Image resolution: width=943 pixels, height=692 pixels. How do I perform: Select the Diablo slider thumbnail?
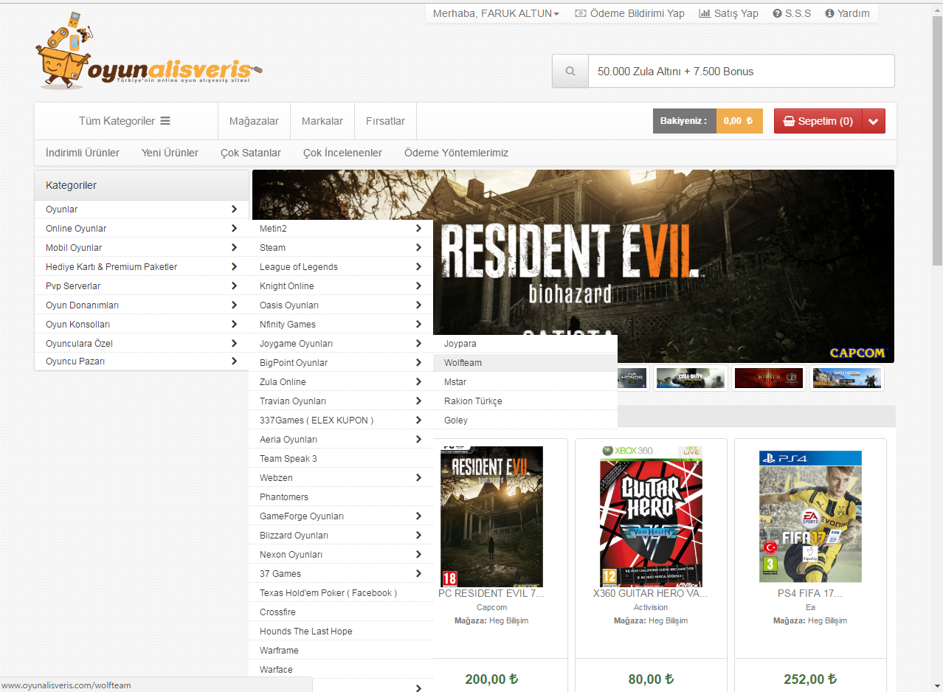768,378
